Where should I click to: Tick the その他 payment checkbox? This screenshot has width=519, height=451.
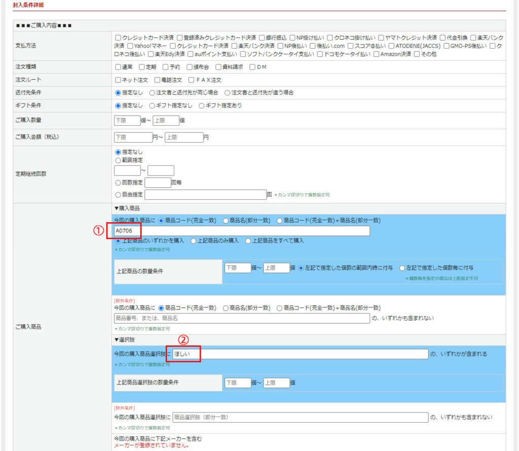417,54
